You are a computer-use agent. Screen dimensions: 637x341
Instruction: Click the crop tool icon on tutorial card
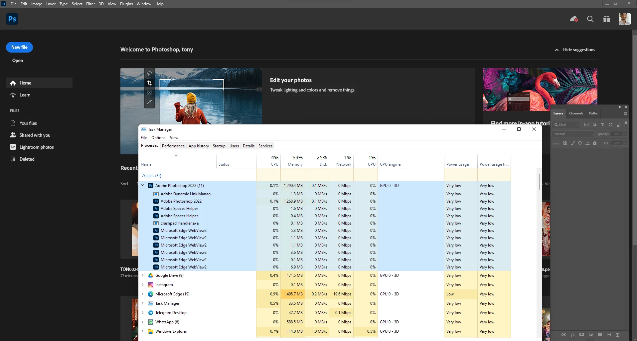(149, 83)
